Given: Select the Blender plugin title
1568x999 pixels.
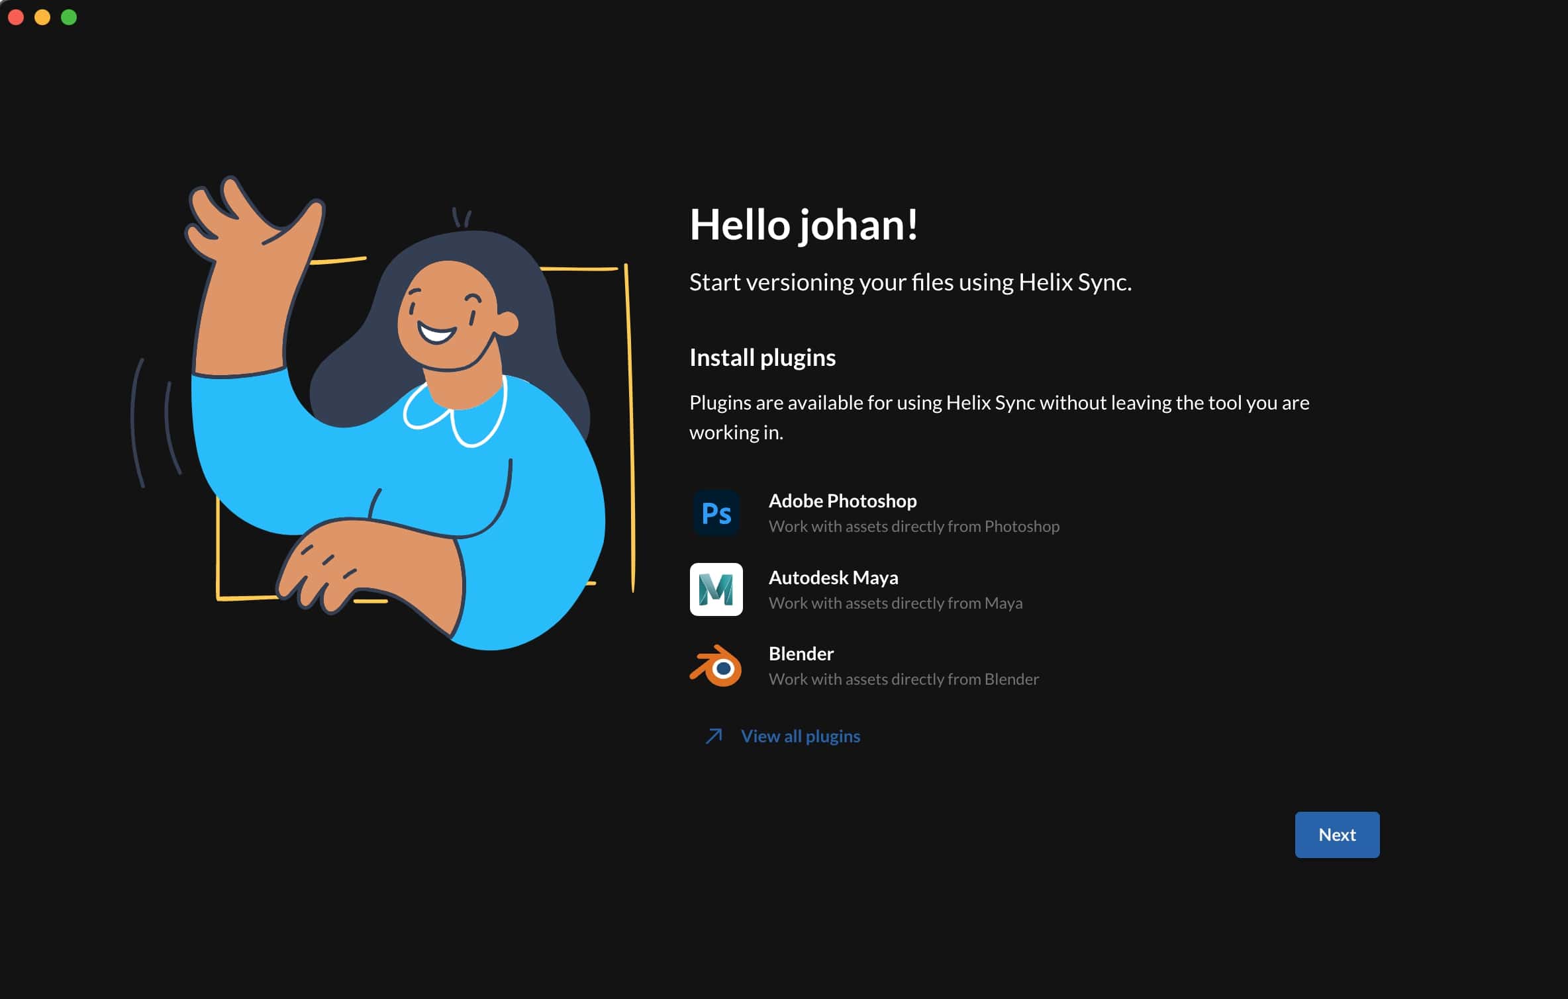Looking at the screenshot, I should coord(801,654).
